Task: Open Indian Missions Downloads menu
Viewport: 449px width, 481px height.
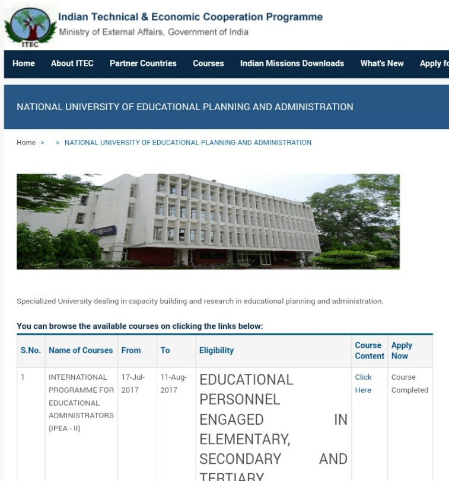Action: 292,63
